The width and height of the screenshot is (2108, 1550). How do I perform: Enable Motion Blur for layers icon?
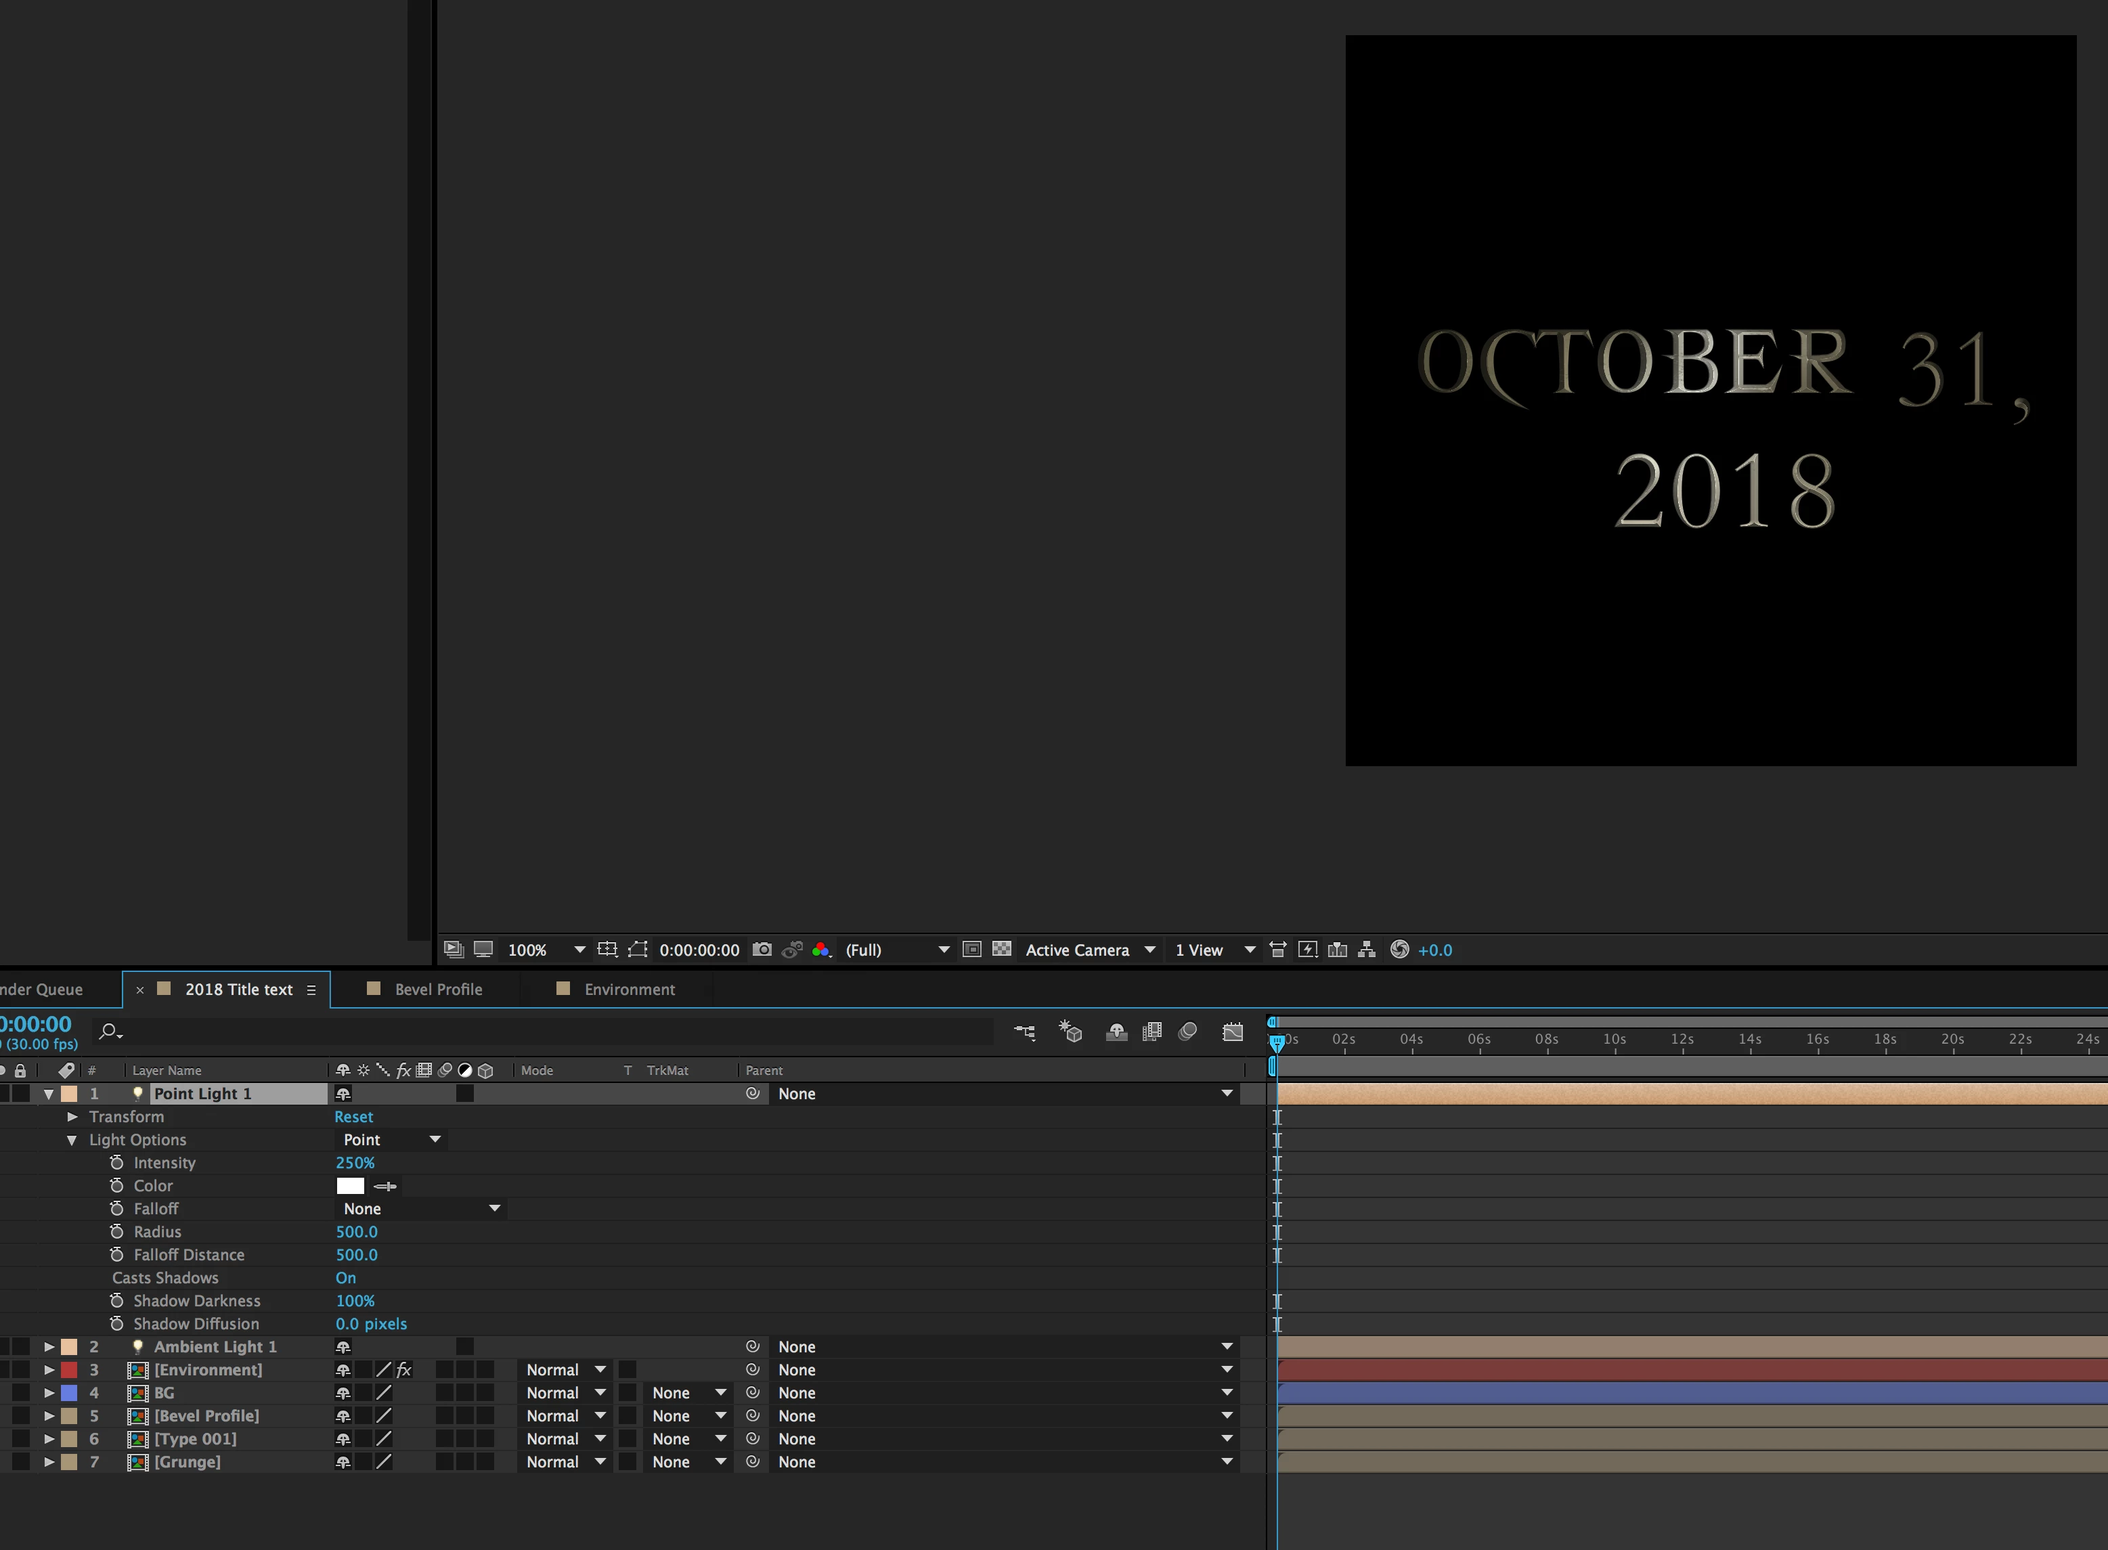pyautogui.click(x=1187, y=1032)
